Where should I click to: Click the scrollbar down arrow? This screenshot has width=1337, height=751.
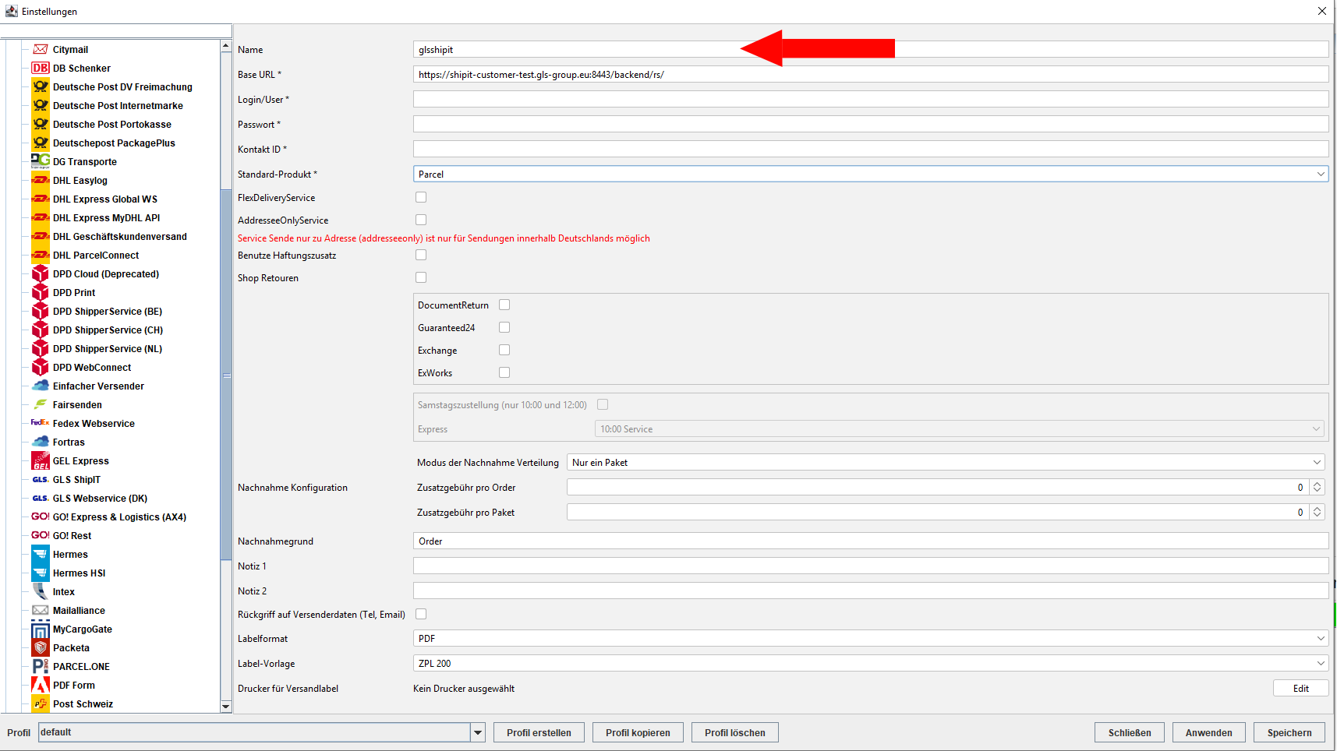click(x=226, y=707)
